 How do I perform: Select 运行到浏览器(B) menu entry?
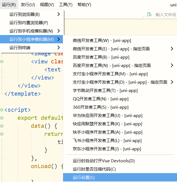coord(32,14)
